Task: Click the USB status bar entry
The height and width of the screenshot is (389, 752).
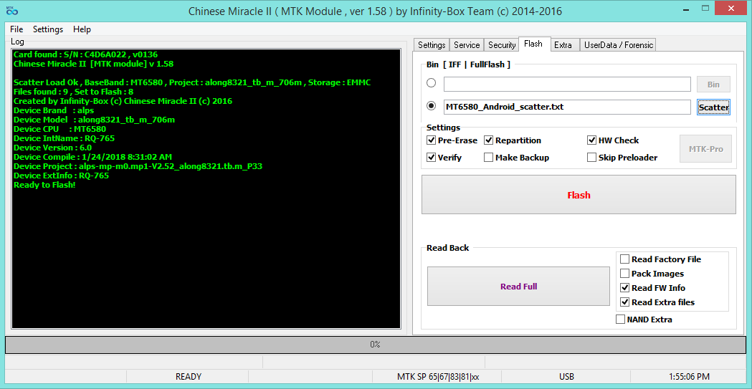Action: point(566,377)
